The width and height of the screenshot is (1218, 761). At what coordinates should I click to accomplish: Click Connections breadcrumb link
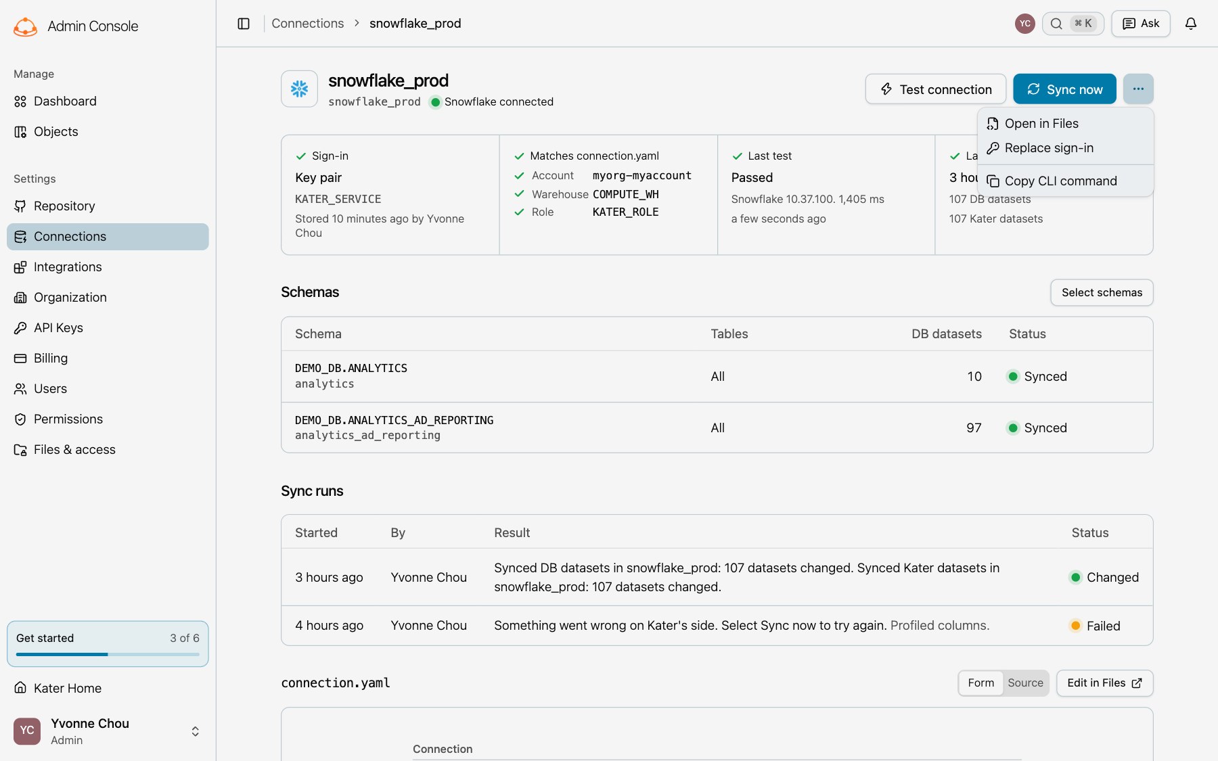pos(307,24)
